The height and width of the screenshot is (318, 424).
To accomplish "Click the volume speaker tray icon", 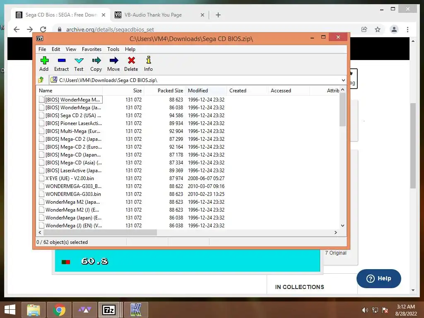I will click(x=365, y=310).
